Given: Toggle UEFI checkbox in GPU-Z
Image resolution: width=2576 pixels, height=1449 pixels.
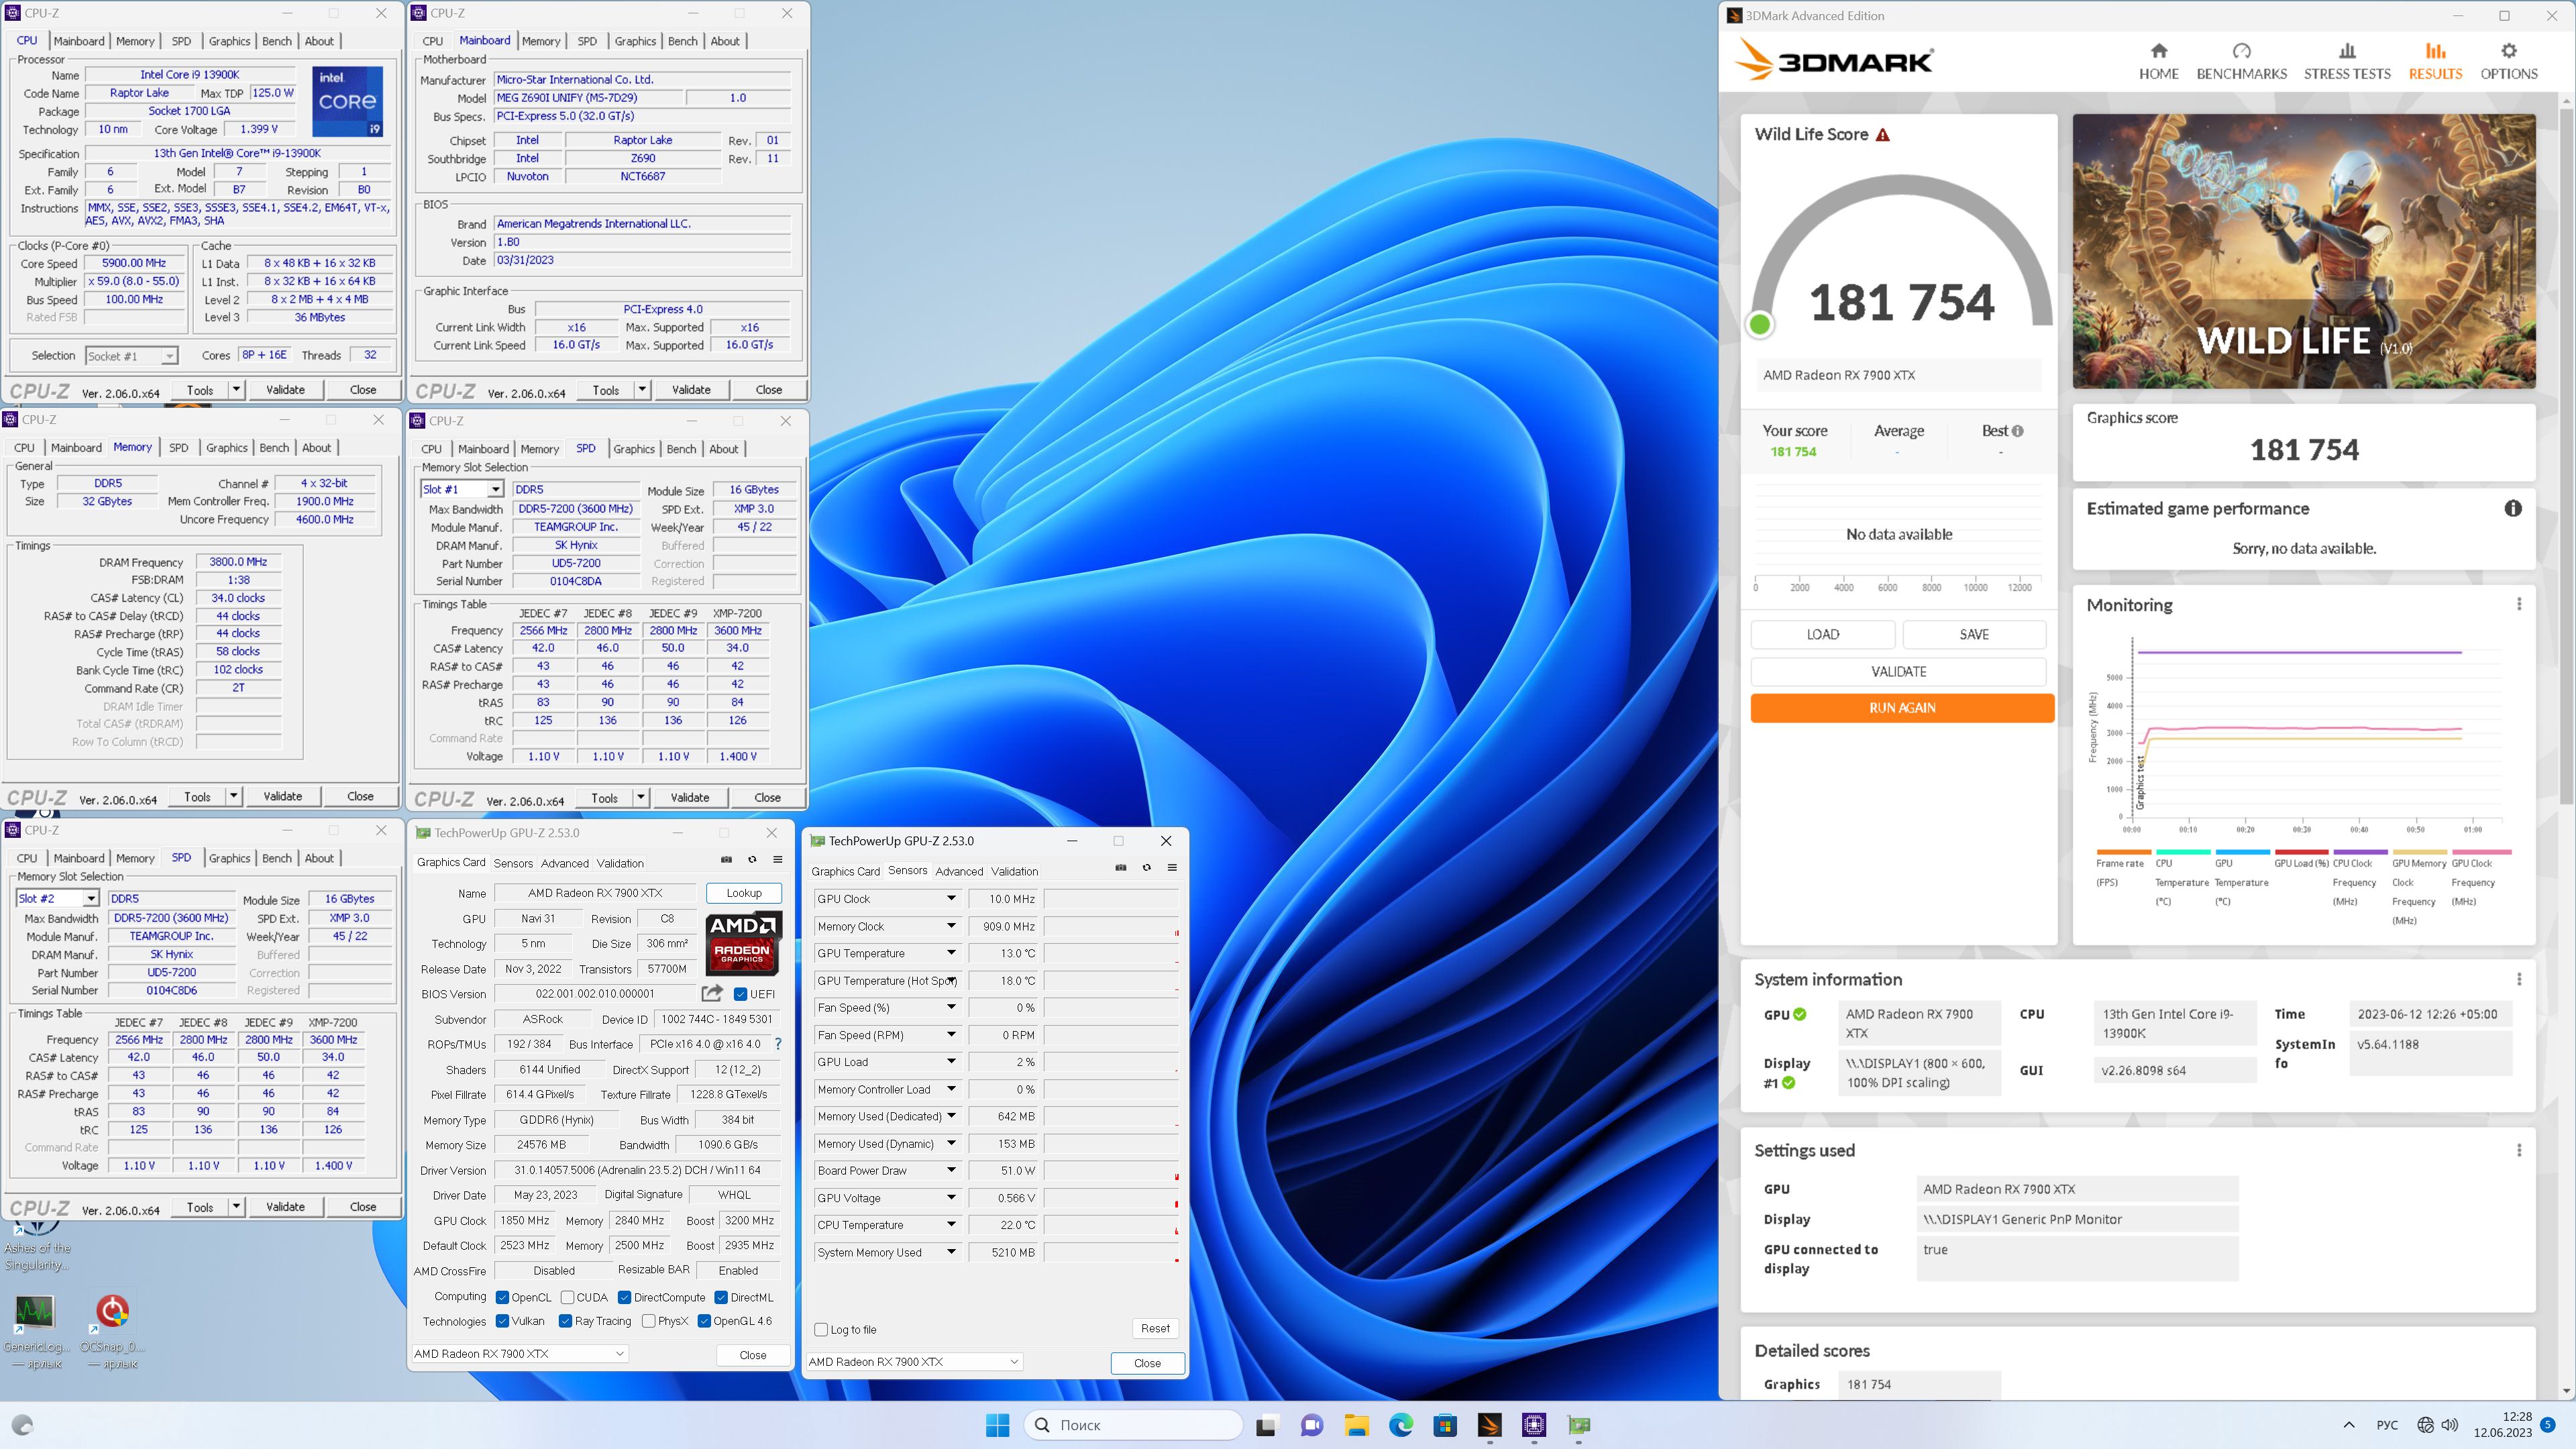Looking at the screenshot, I should pos(740,994).
